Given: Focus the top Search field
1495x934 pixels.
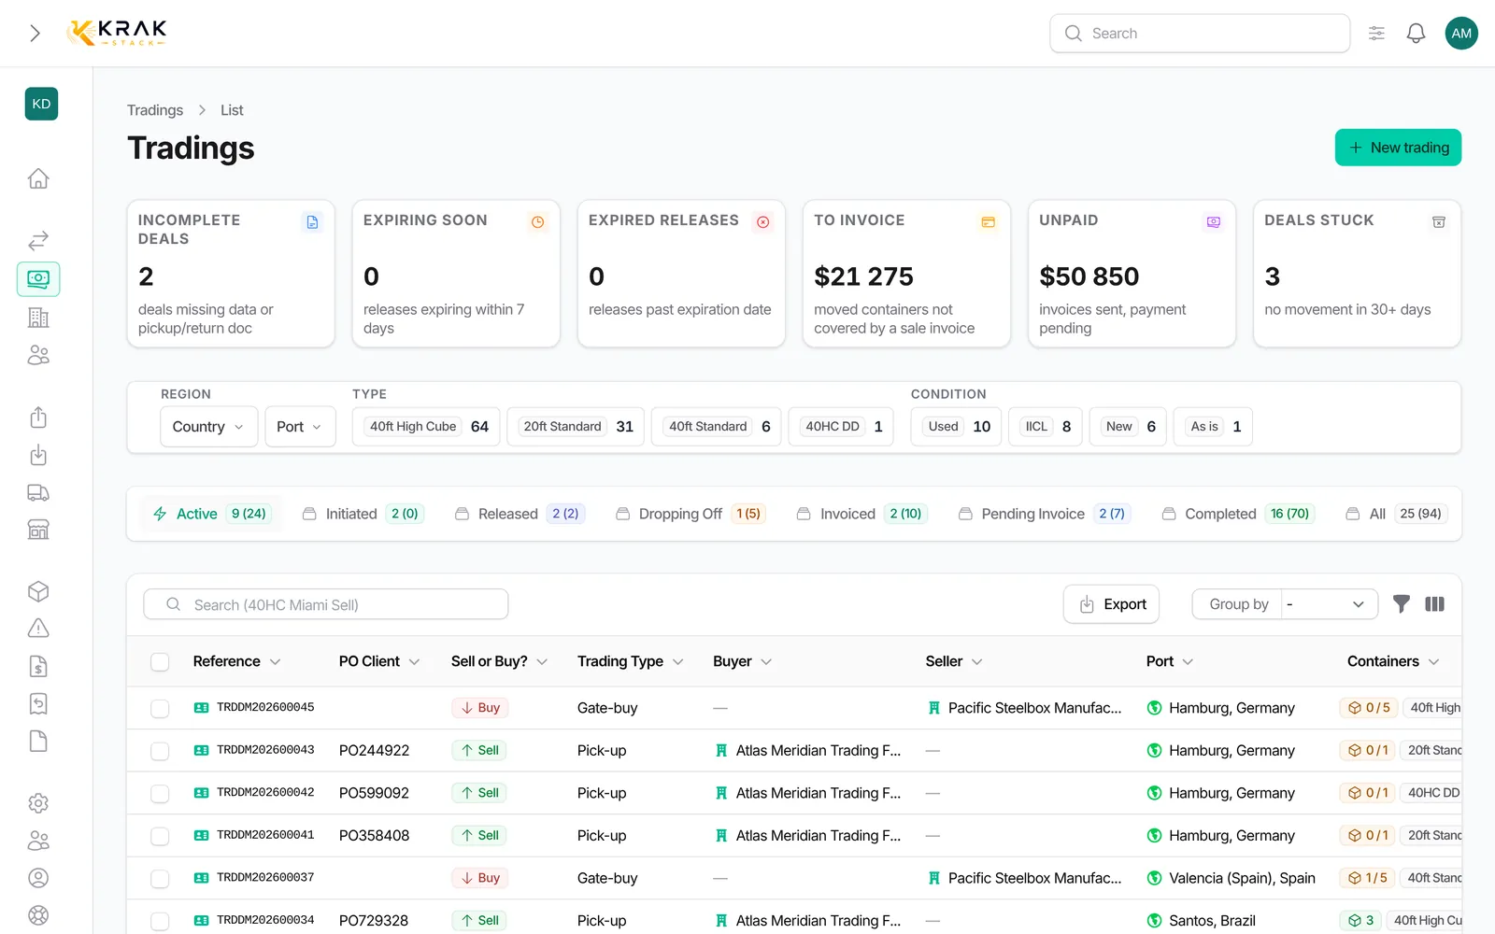Looking at the screenshot, I should (1200, 34).
